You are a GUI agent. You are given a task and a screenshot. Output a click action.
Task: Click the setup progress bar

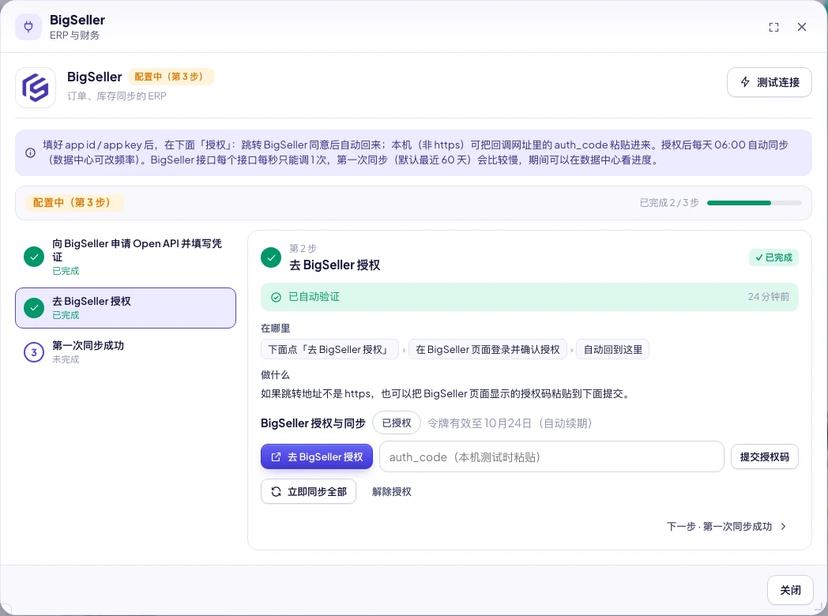pyautogui.click(x=754, y=203)
